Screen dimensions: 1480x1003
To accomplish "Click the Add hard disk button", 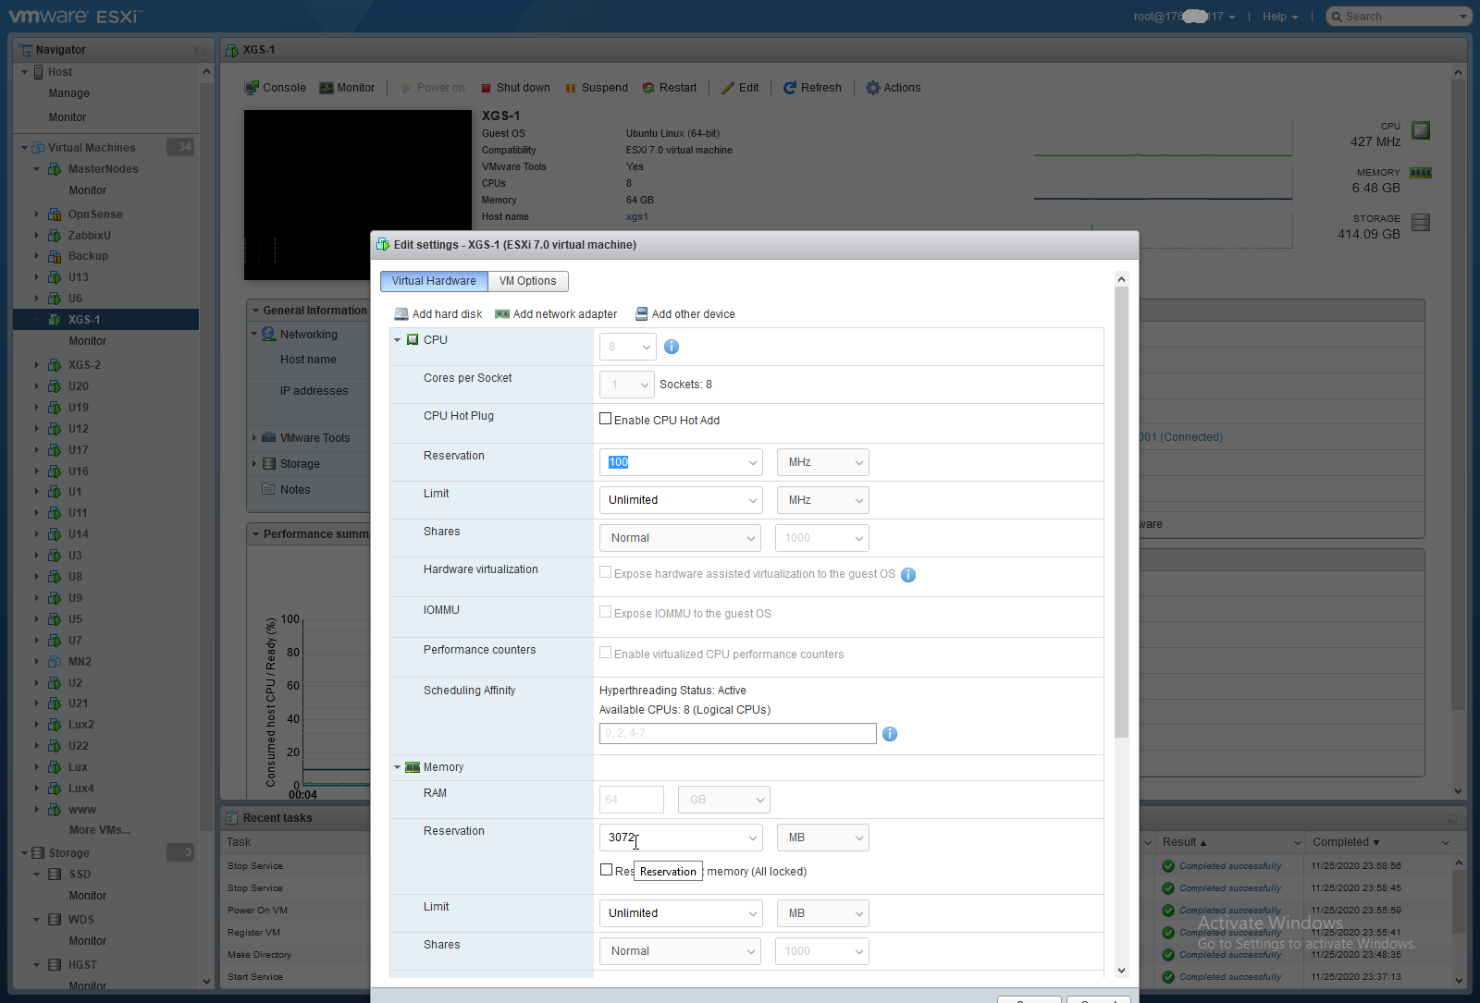I will pos(438,314).
